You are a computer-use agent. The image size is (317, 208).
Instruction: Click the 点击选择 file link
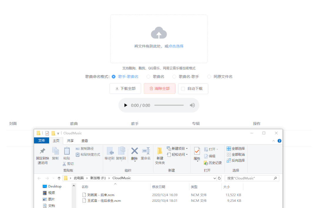pos(176,46)
